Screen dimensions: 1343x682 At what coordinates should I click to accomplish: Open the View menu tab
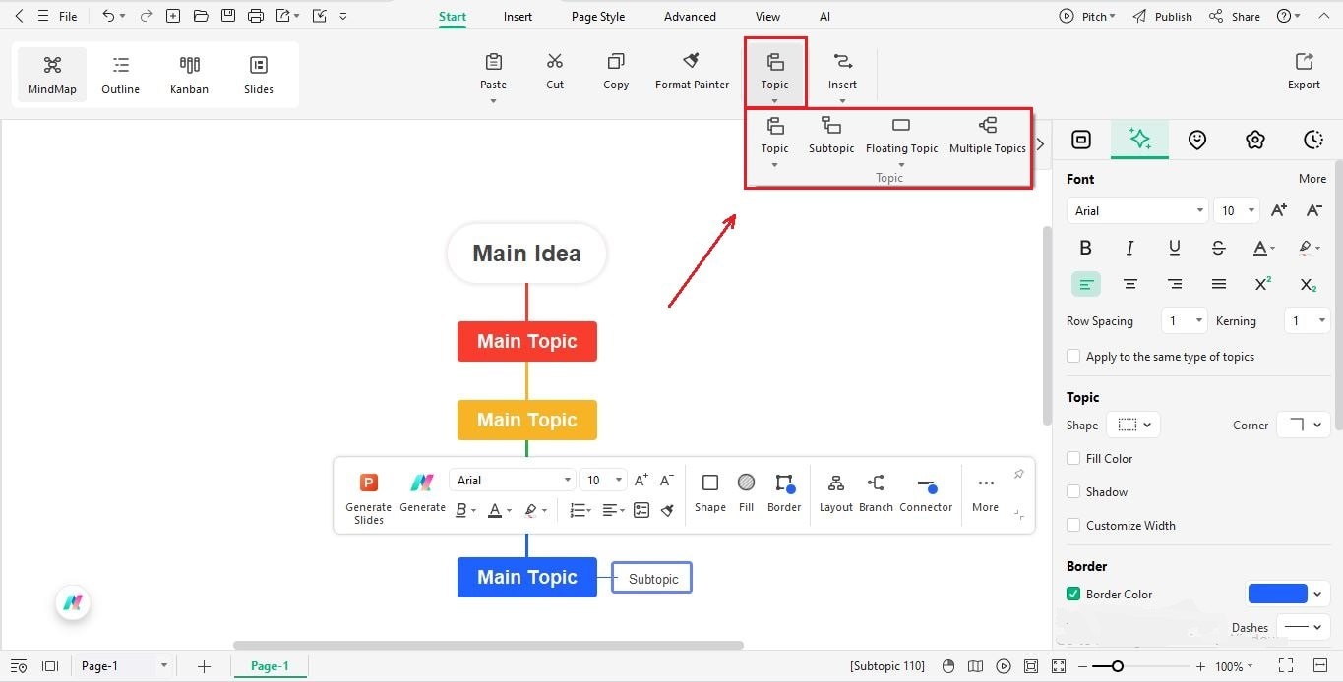tap(767, 16)
